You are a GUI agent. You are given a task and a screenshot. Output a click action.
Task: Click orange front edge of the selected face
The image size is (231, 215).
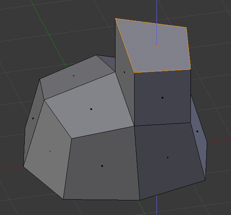tap(163, 71)
